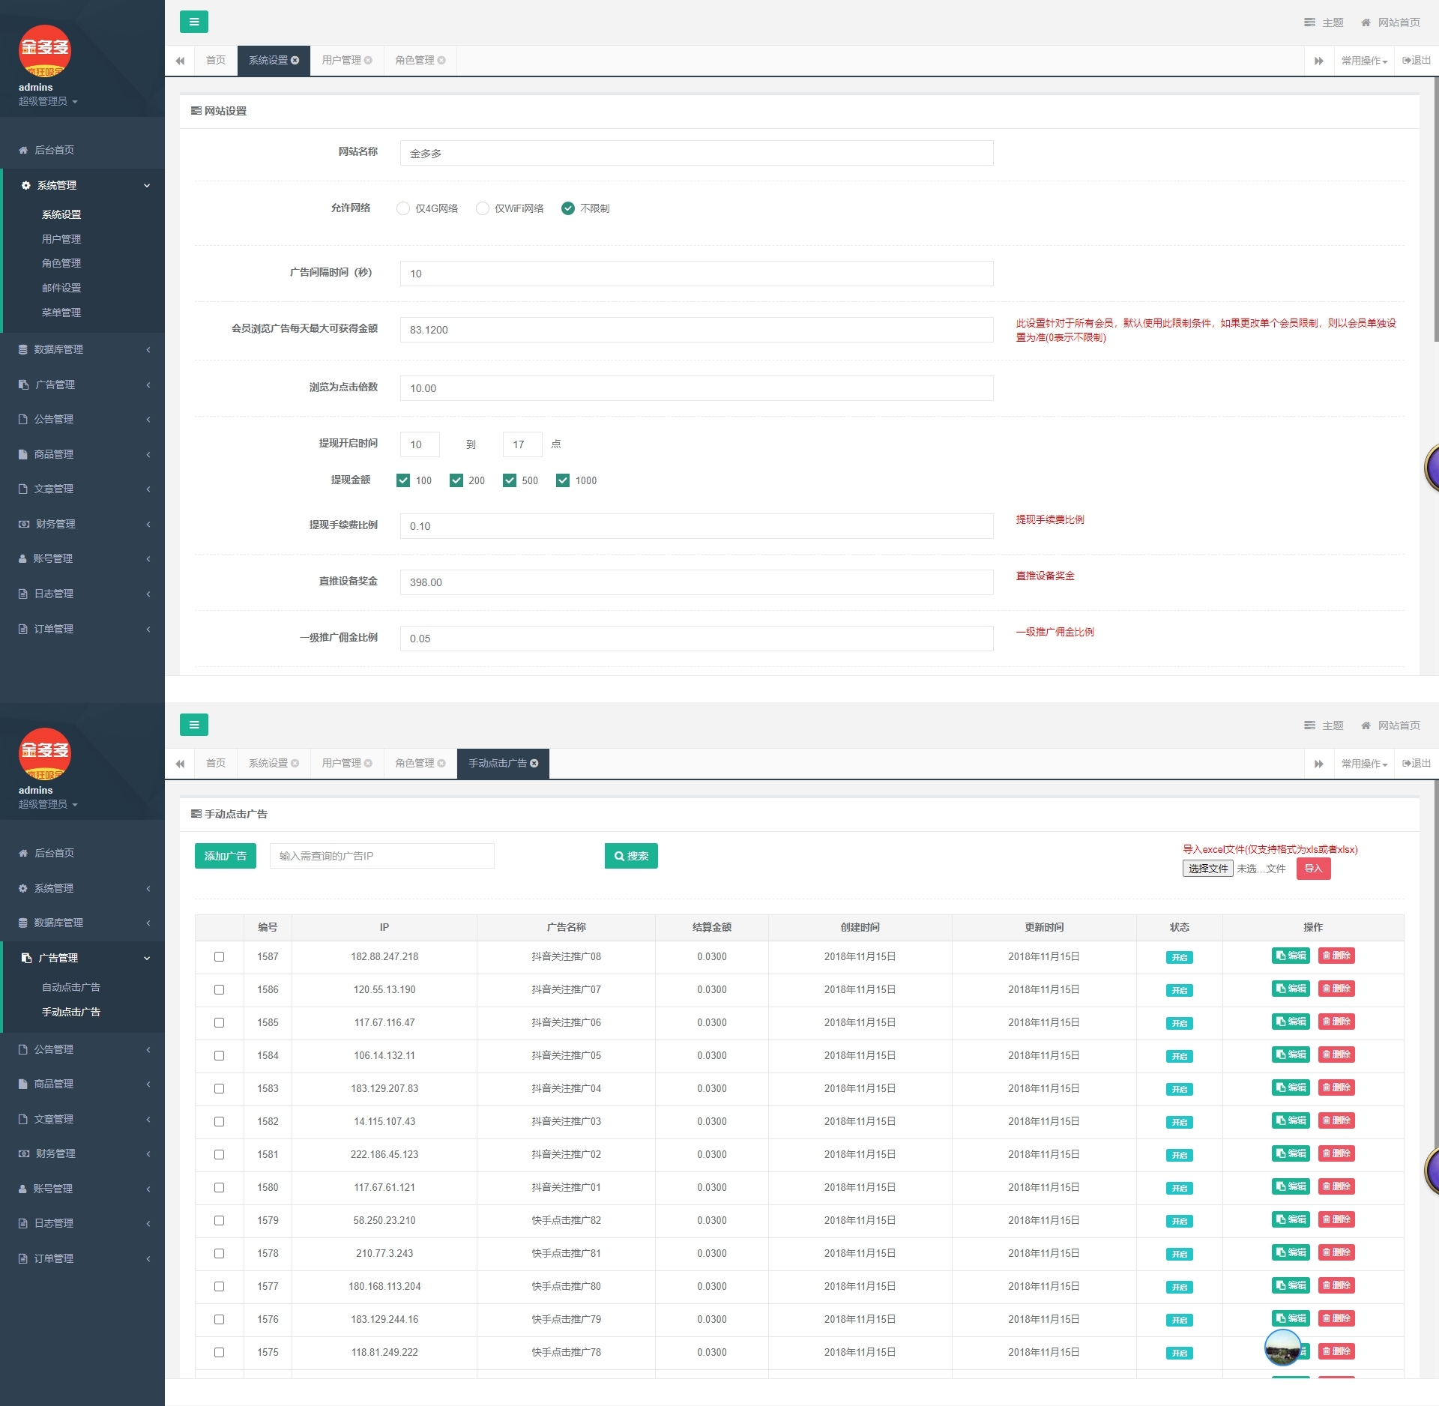Focus the ad IP search input
The width and height of the screenshot is (1439, 1406).
pyautogui.click(x=382, y=856)
